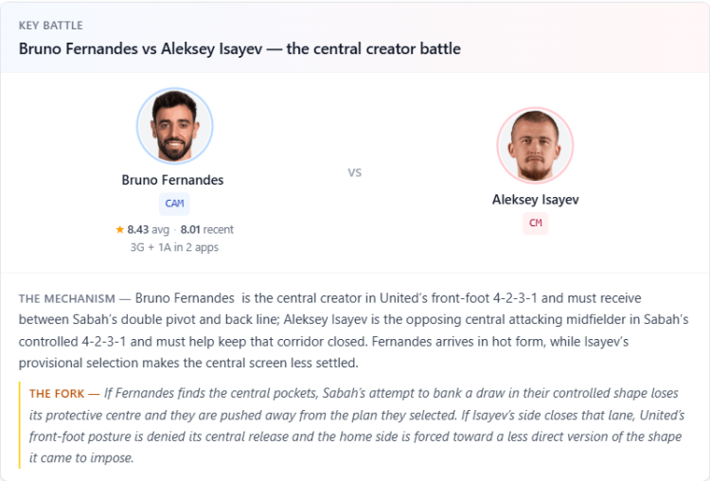Click the 8.43 avg rating text

[148, 230]
